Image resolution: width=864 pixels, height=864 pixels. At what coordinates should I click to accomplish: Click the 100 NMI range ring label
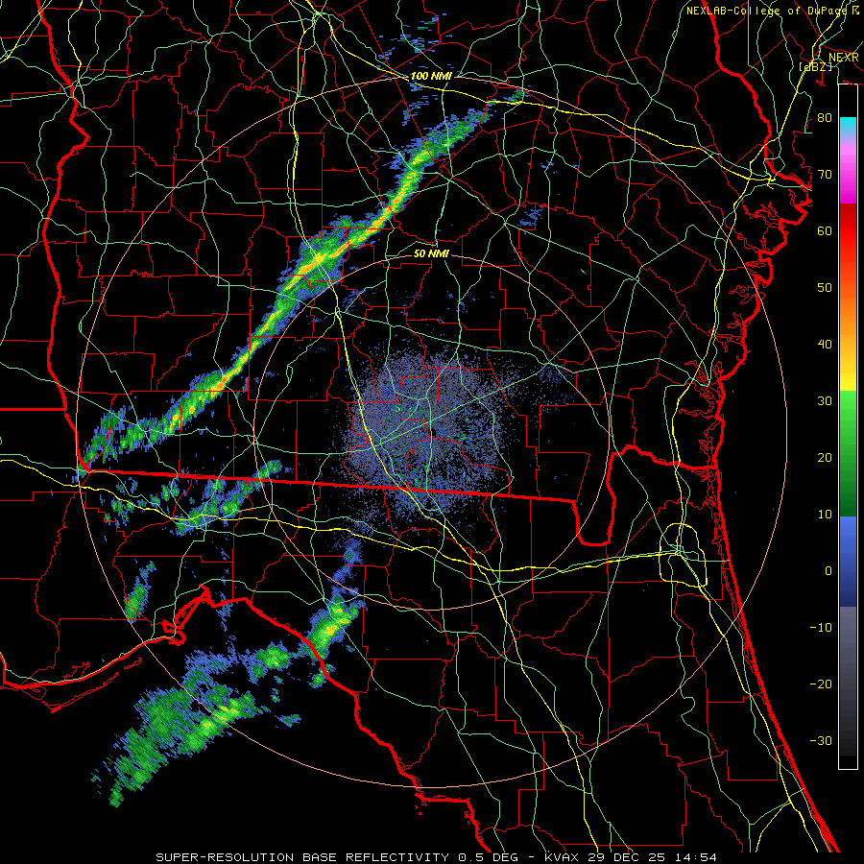(431, 76)
